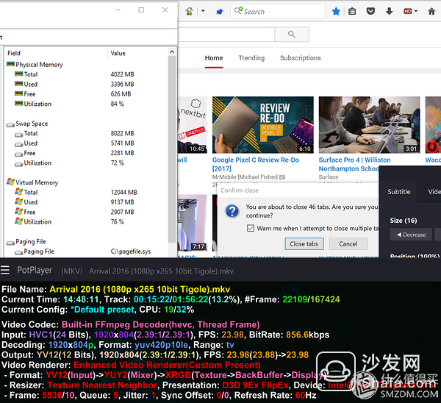Screen dimensions: 441x403
Task: Switch to the Subtitle tab in dark panel
Action: coord(399,191)
